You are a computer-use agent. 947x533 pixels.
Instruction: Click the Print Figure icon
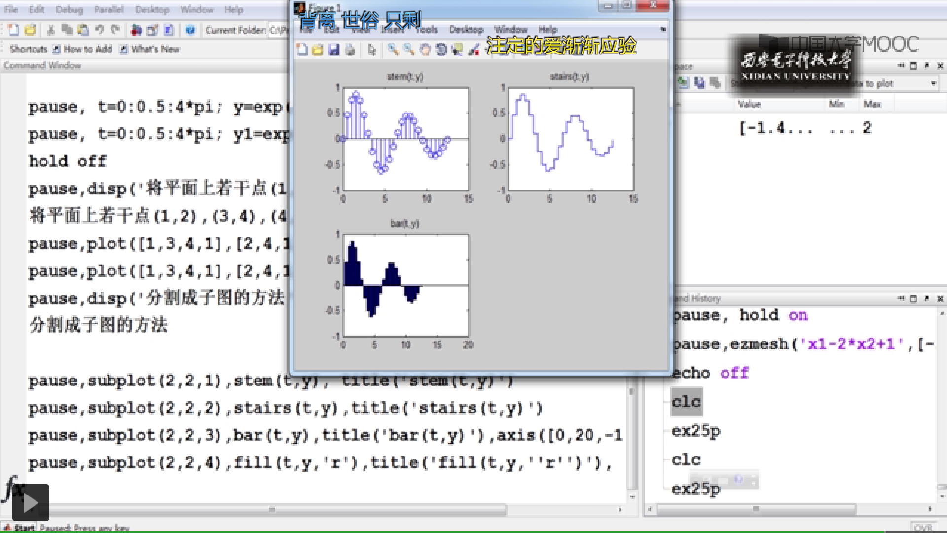350,49
